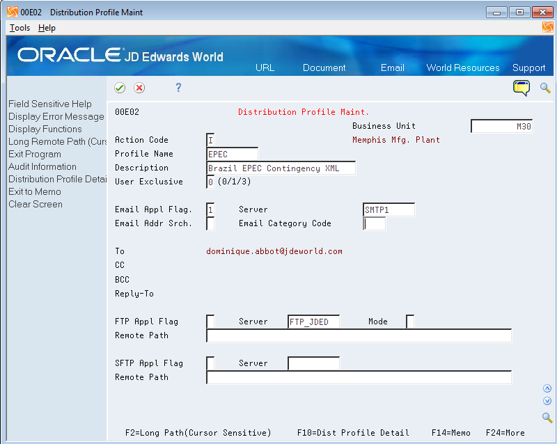This screenshot has width=557, height=444.
Task: Click the F24=More function key text
Action: pos(505,433)
